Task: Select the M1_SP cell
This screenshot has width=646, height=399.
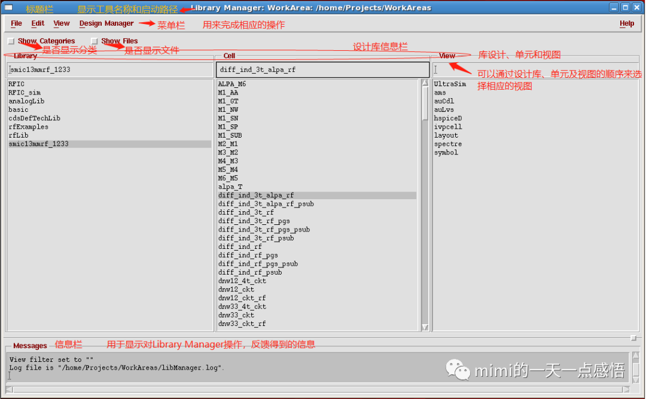Action: (228, 127)
